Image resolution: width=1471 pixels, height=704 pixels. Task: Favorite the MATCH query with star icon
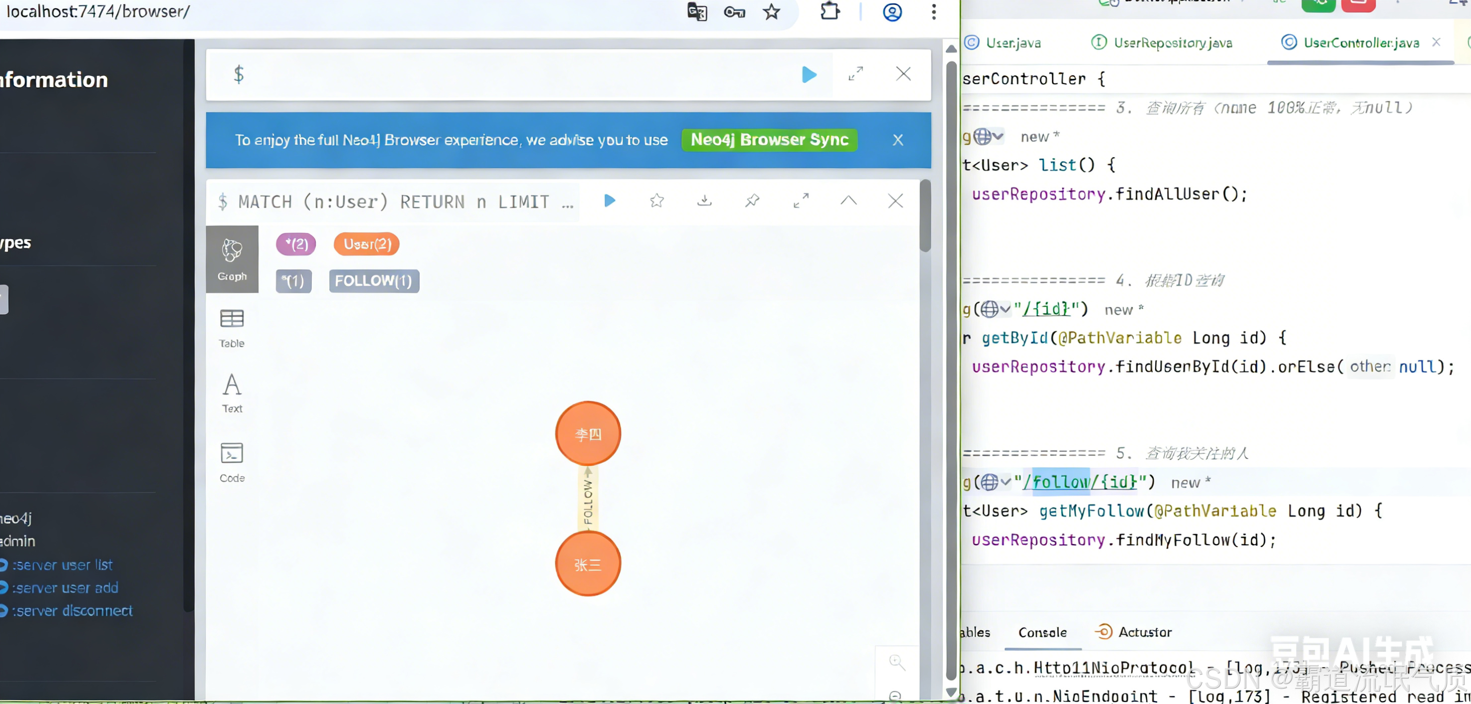[657, 201]
